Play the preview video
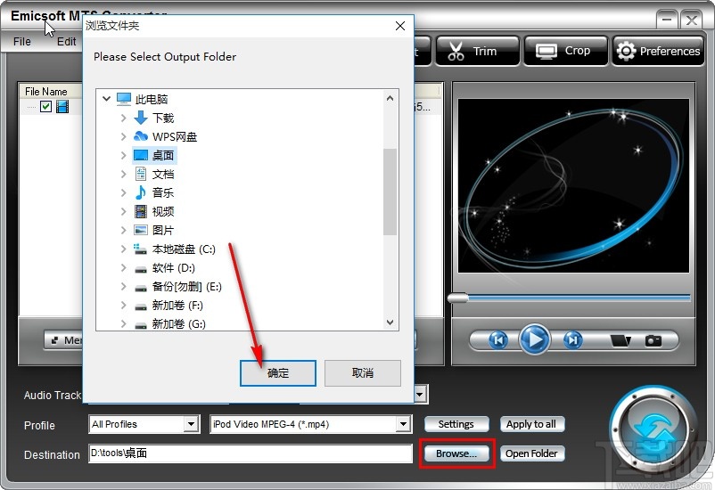 pyautogui.click(x=535, y=339)
